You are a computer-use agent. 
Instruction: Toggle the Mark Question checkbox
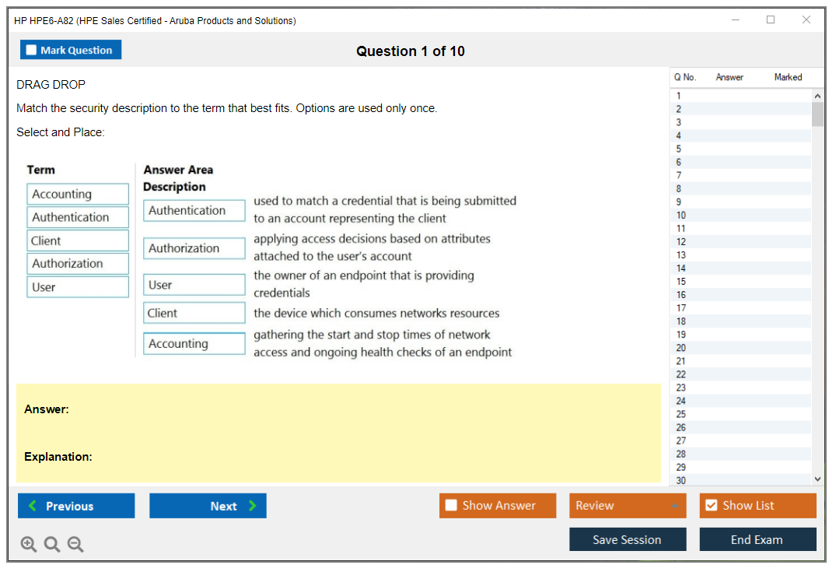(31, 50)
